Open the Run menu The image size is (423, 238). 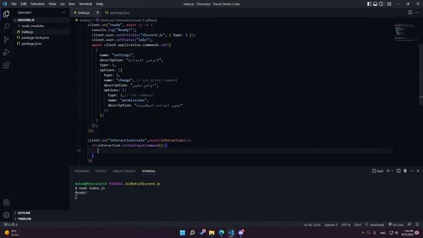[x=72, y=4]
